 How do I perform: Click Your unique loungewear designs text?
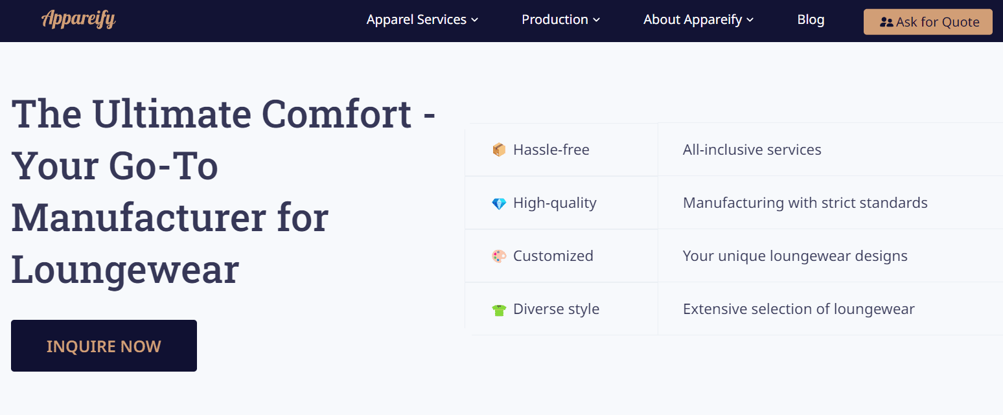(795, 256)
